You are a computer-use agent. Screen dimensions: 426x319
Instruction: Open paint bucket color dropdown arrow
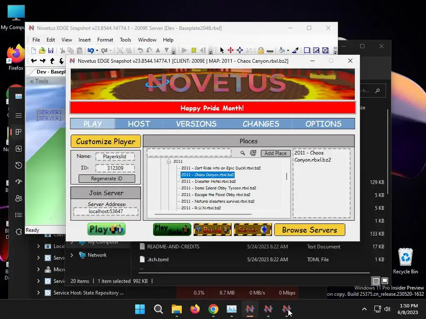click(288, 50)
